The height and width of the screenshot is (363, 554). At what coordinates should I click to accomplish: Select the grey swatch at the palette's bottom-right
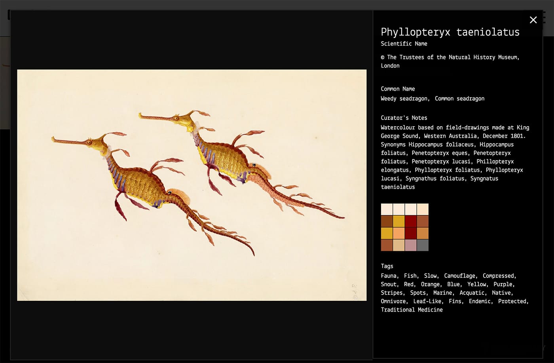[423, 245]
